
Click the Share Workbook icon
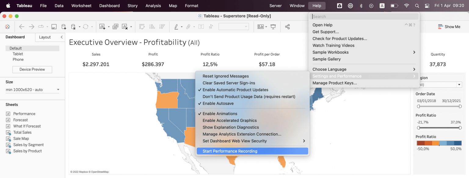(x=287, y=27)
